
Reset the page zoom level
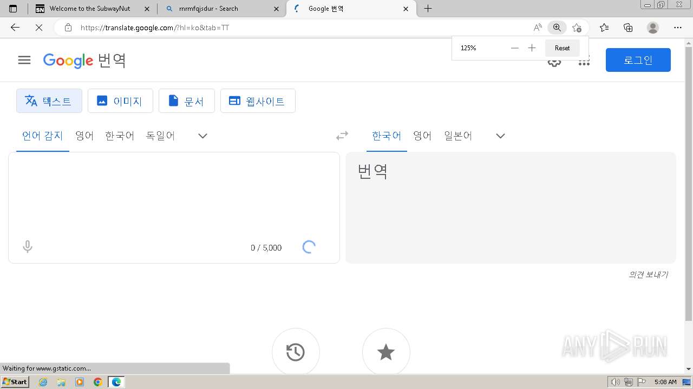[x=562, y=48]
